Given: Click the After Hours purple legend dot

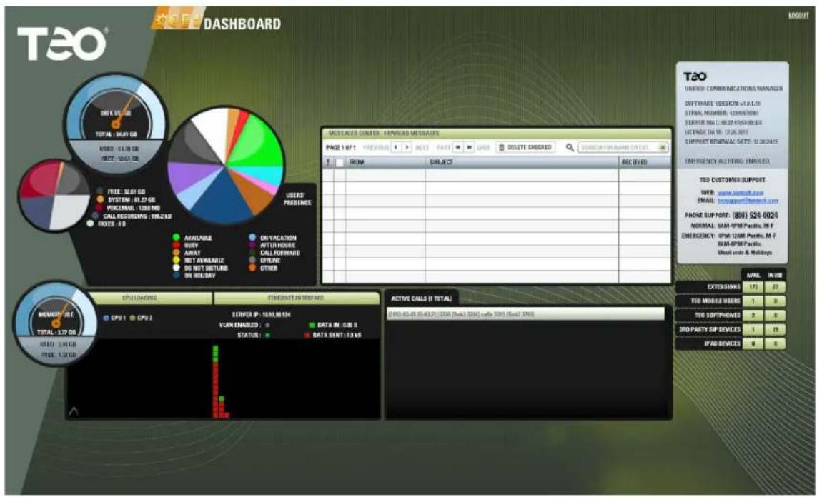Looking at the screenshot, I should pos(252,245).
